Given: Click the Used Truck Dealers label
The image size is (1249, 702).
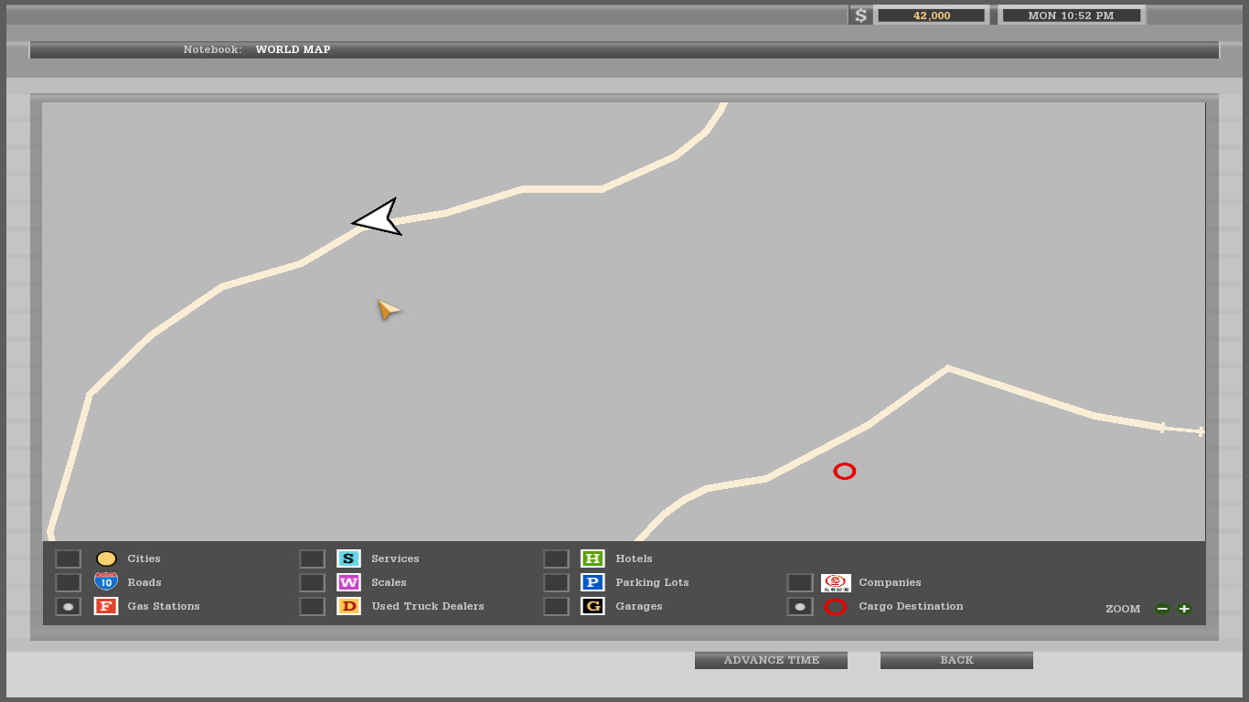Looking at the screenshot, I should [428, 606].
